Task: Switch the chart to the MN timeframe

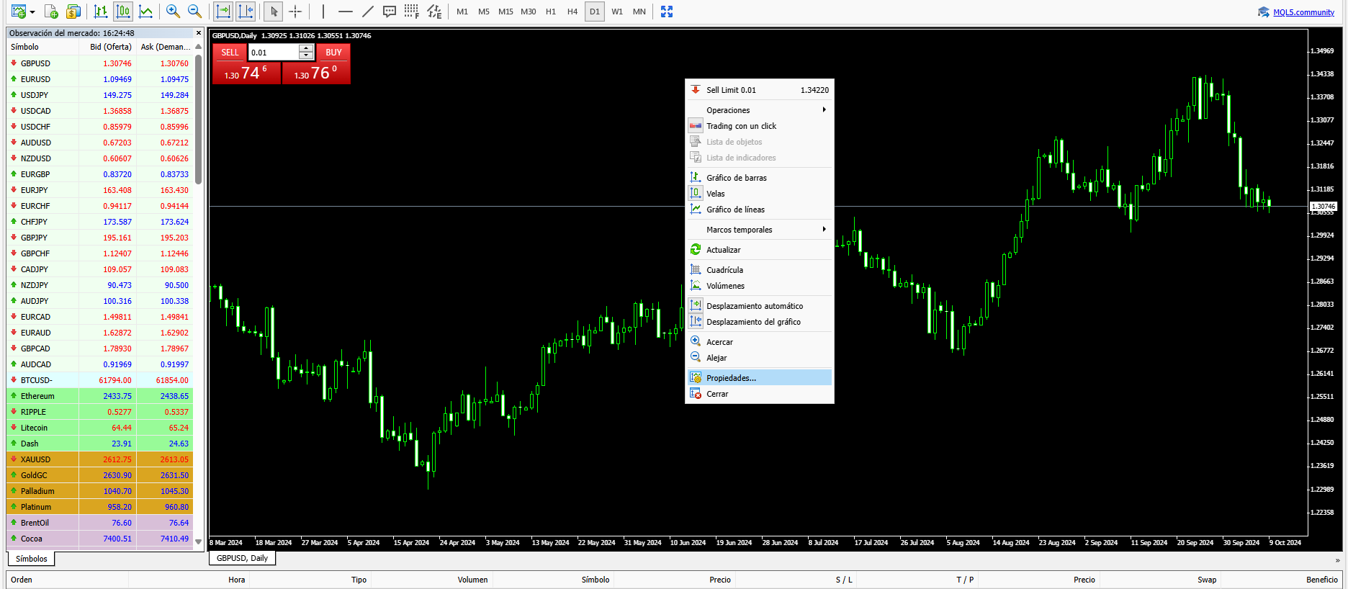Action: (639, 12)
